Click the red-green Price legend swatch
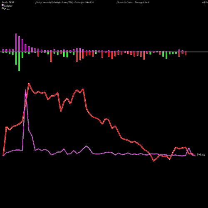208x208 pixels. pos(2,9)
